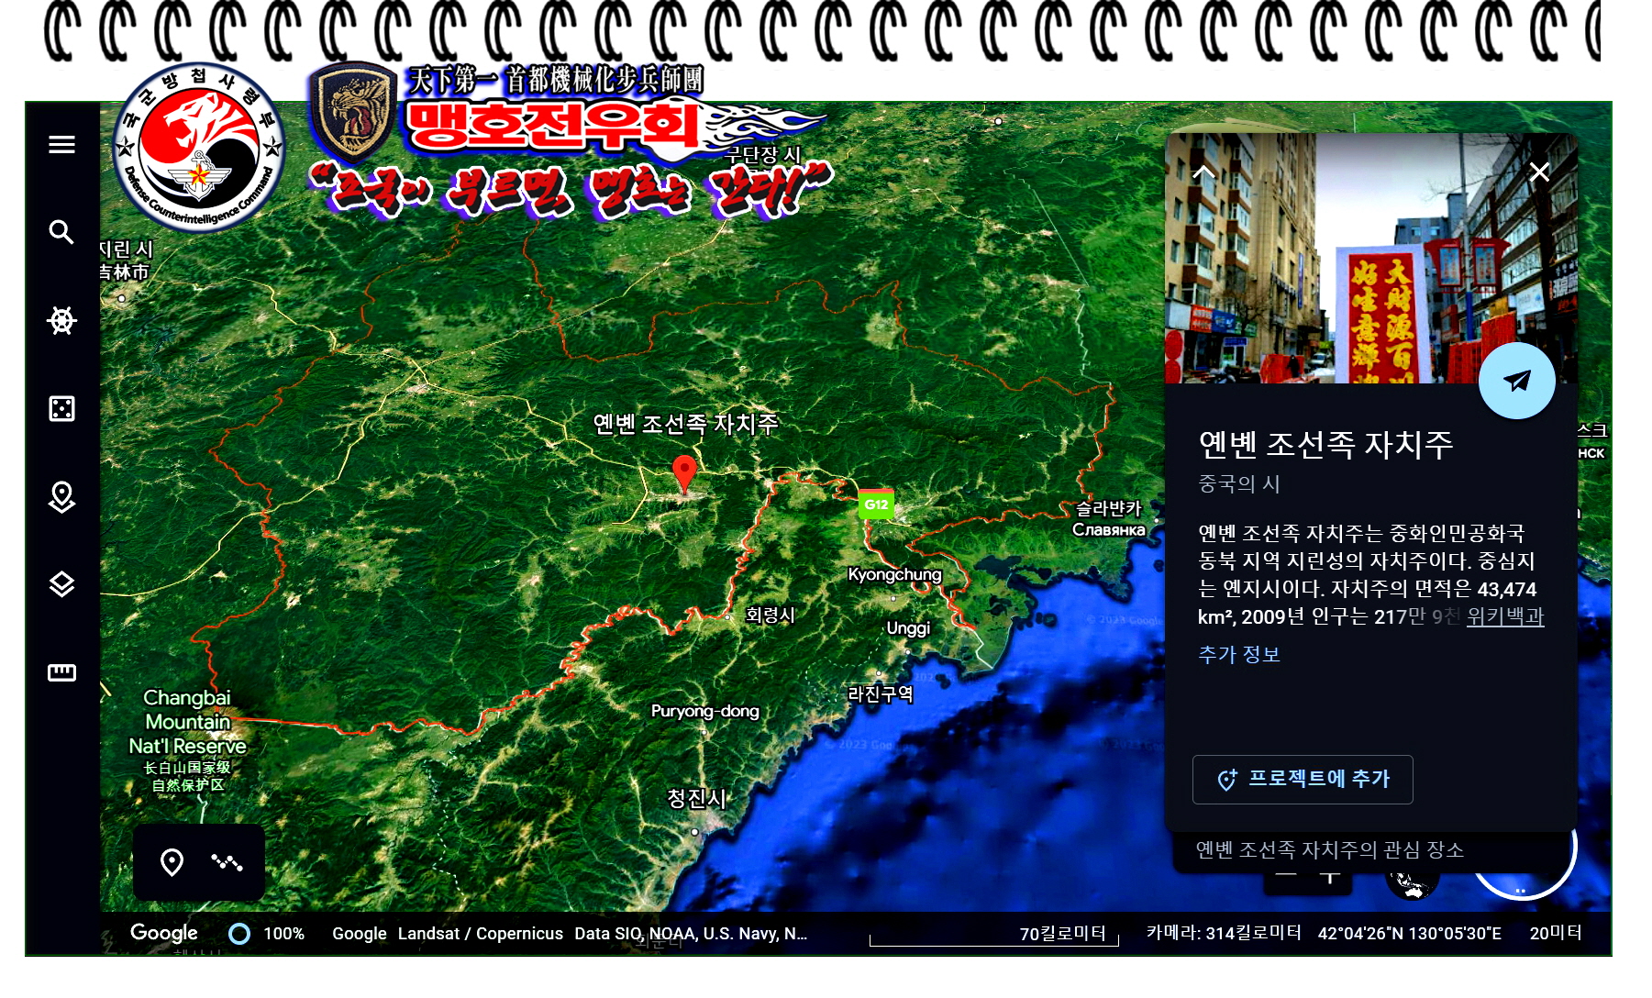
Task: Click the Data SIO, NOAA attribution text
Action: pyautogui.click(x=691, y=934)
